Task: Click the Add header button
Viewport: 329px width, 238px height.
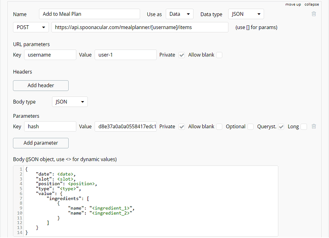Action: 41,85
